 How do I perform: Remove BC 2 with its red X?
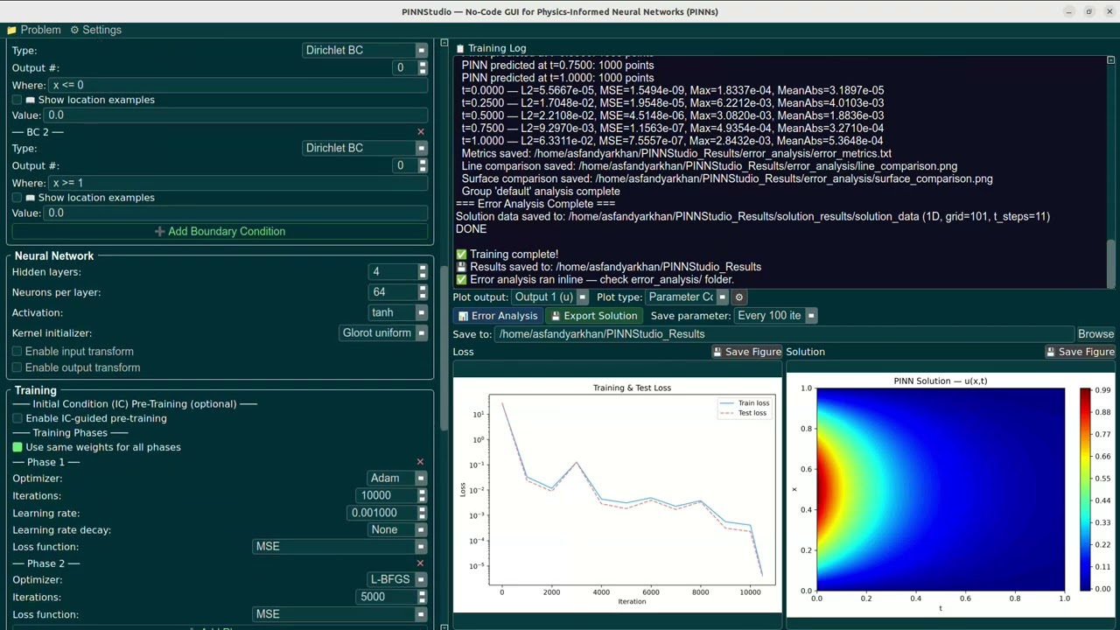[420, 132]
